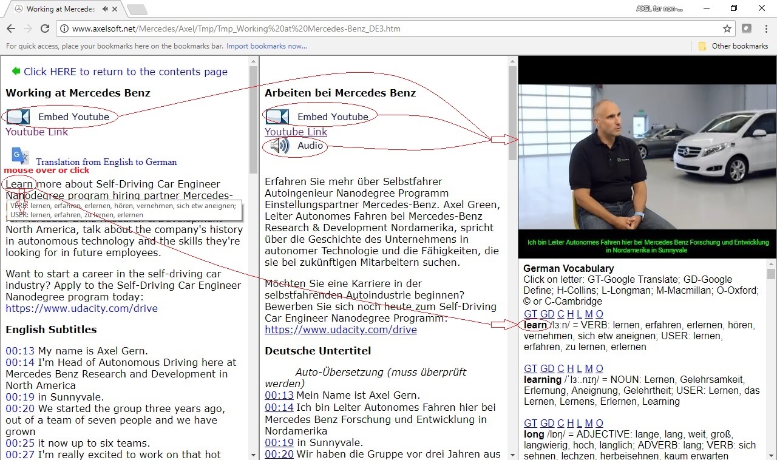This screenshot has width=777, height=460.
Task: Jump to English subtitle timestamp 00:13
Action: coord(21,351)
